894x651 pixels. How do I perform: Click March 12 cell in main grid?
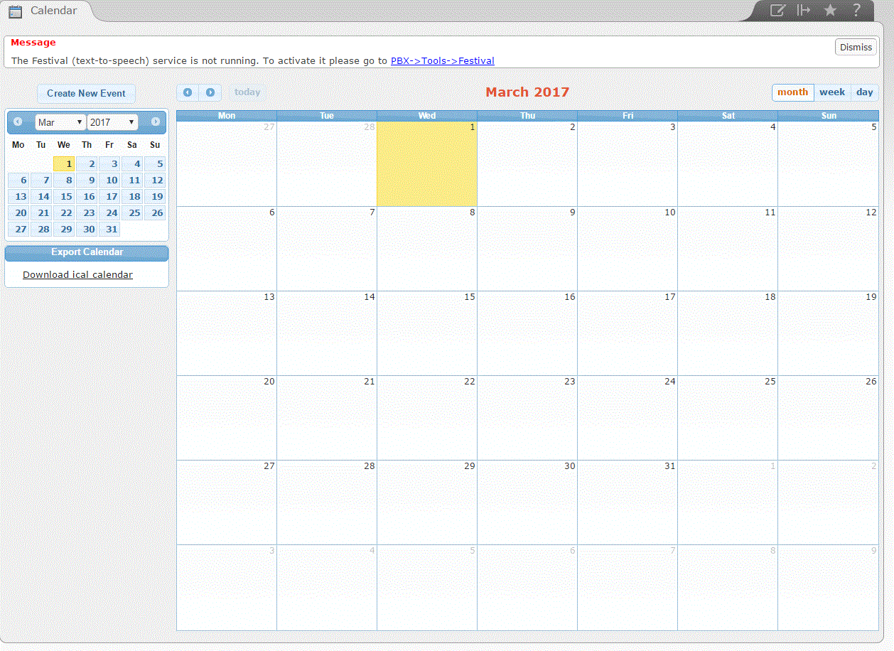(x=828, y=249)
